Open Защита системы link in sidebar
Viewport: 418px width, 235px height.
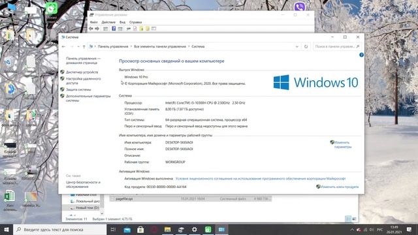click(x=78, y=89)
